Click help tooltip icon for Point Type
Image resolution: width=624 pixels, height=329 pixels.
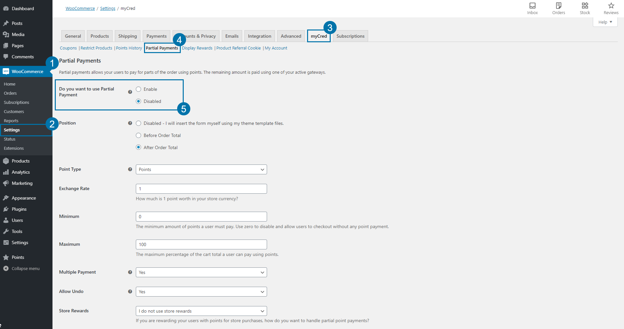pos(130,169)
